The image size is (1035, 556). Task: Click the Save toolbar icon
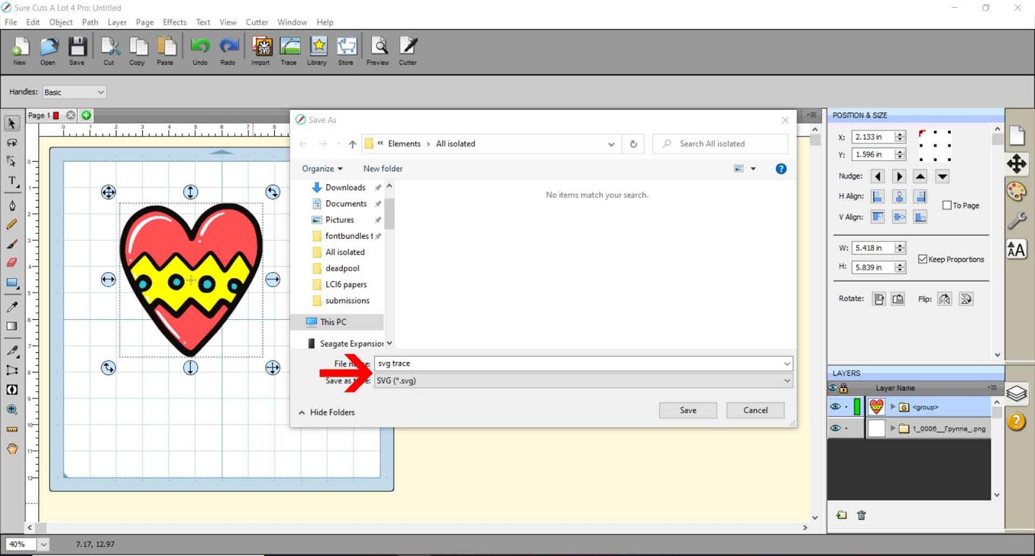[x=77, y=51]
